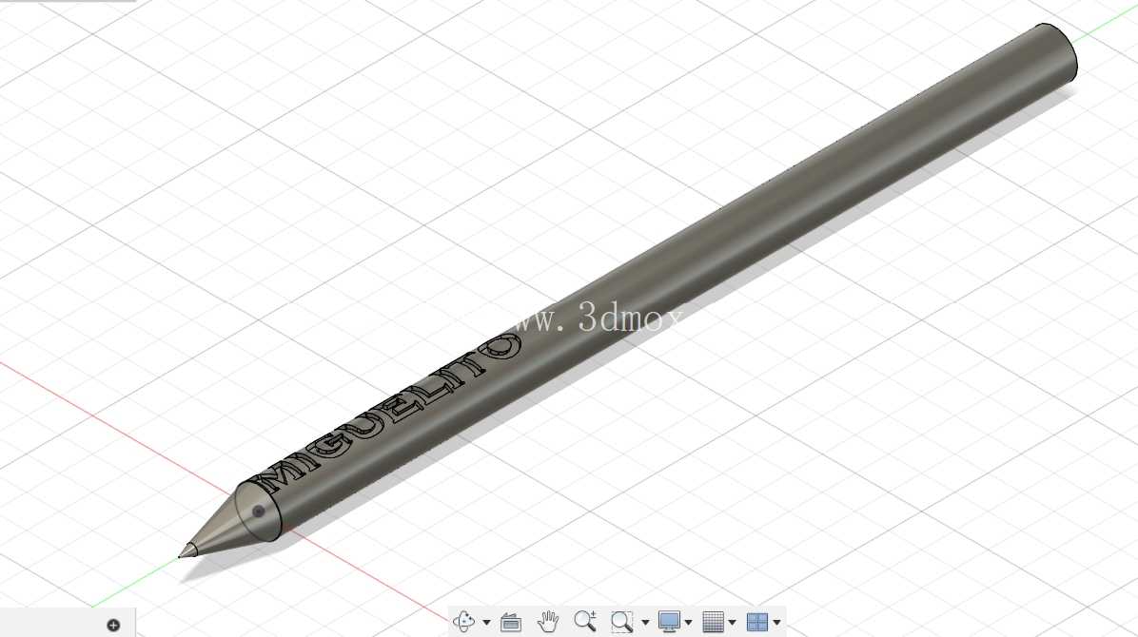This screenshot has height=637, width=1138.
Task: Open the Orbit tool dropdown arrow
Action: 486,623
